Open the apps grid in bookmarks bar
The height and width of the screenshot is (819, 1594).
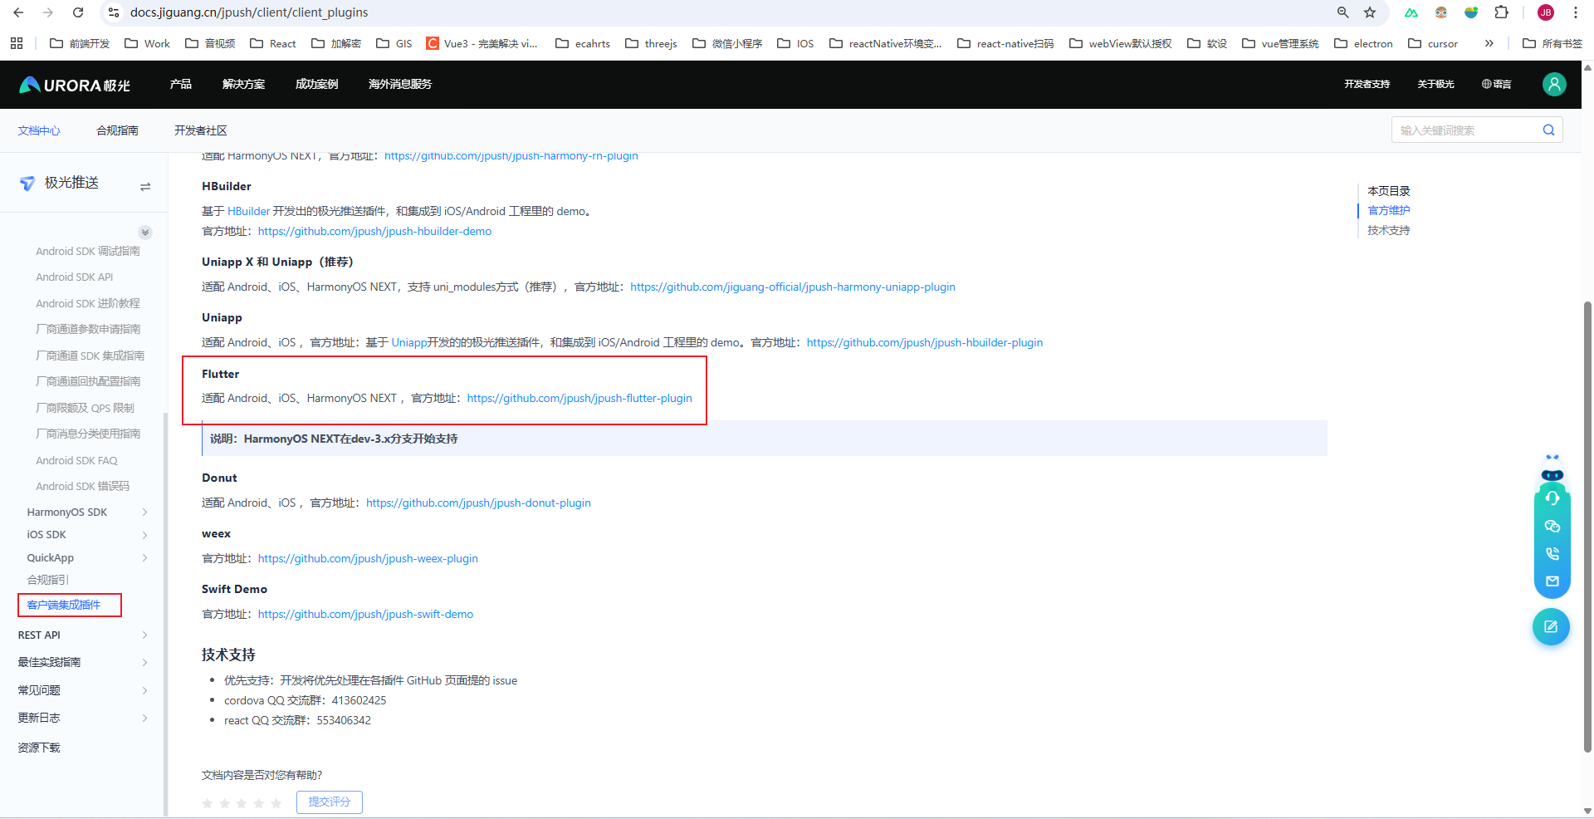17,43
